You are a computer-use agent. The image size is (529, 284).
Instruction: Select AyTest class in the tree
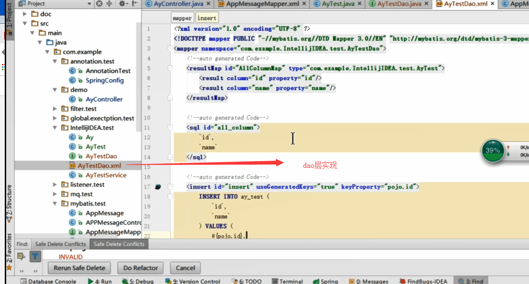pyautogui.click(x=95, y=147)
